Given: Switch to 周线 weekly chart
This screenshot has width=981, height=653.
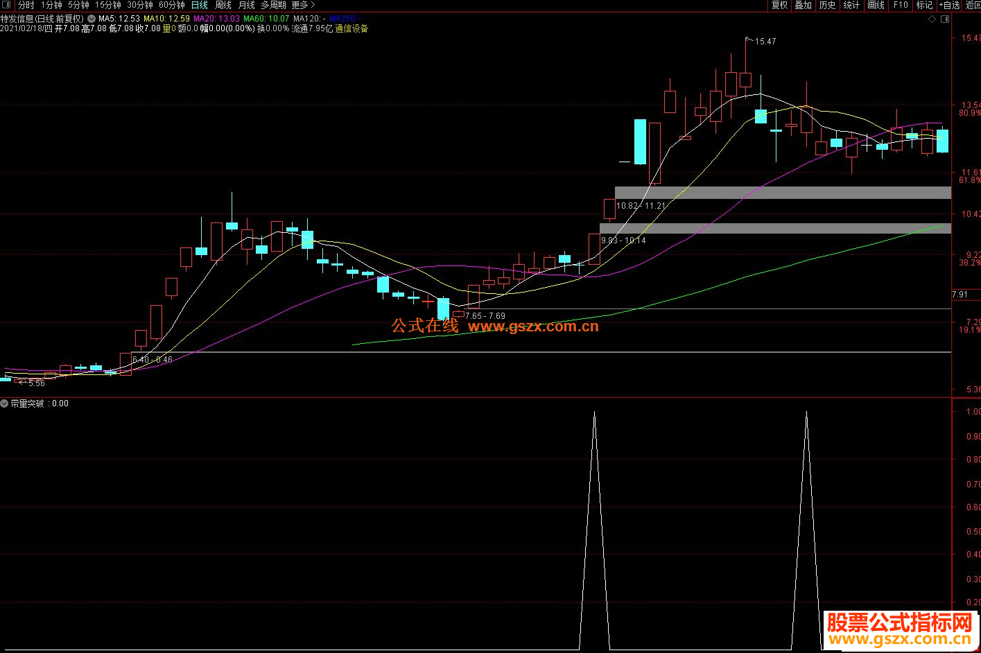Looking at the screenshot, I should [x=223, y=5].
